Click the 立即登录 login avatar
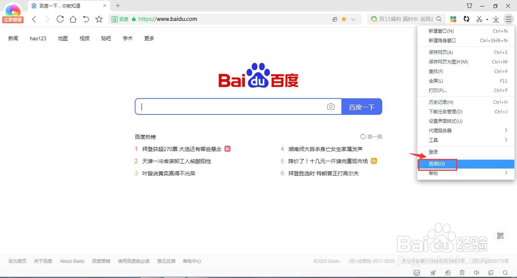Image resolution: width=517 pixels, height=278 pixels. pos(13,13)
